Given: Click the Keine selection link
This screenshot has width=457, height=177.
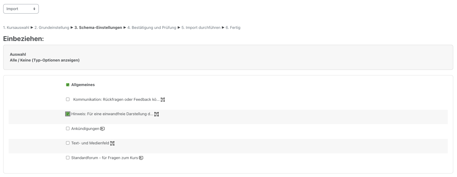Looking at the screenshot, I should pos(25,60).
